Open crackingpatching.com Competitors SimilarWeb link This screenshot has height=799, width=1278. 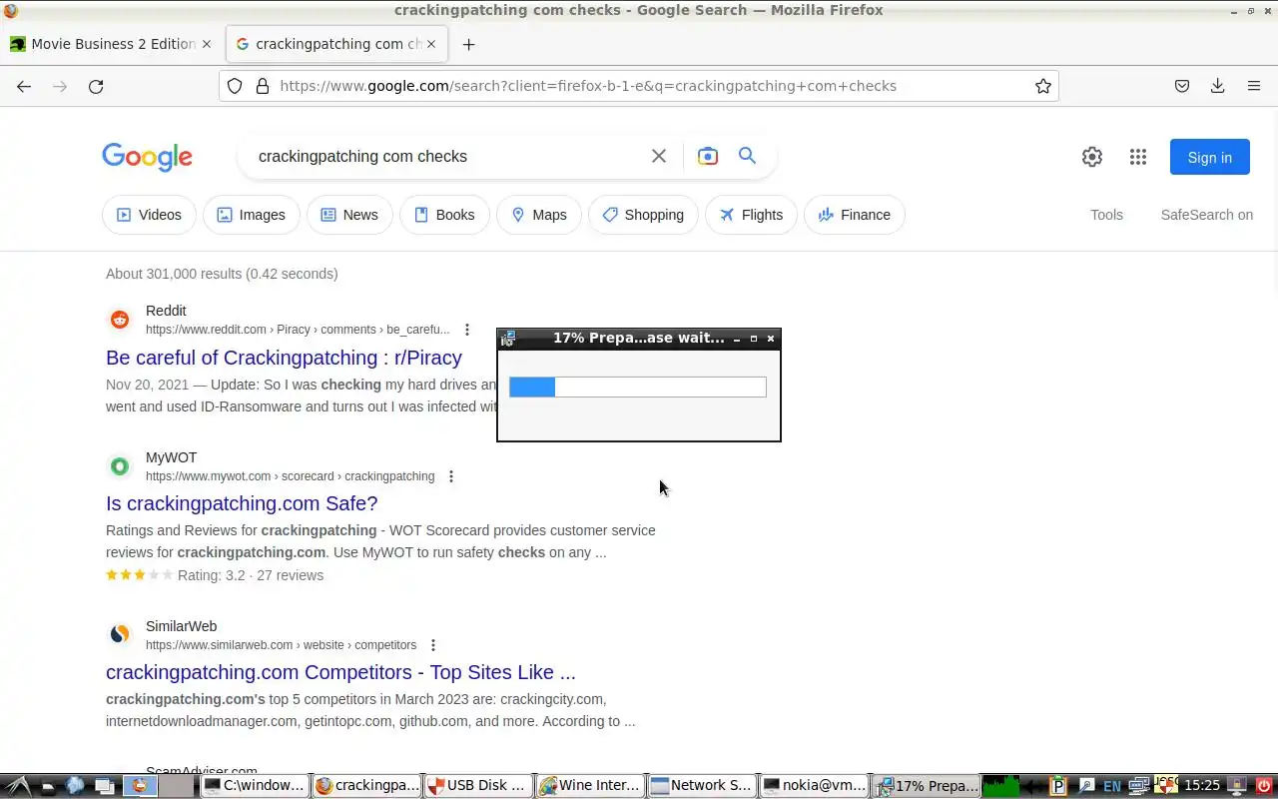(x=340, y=672)
